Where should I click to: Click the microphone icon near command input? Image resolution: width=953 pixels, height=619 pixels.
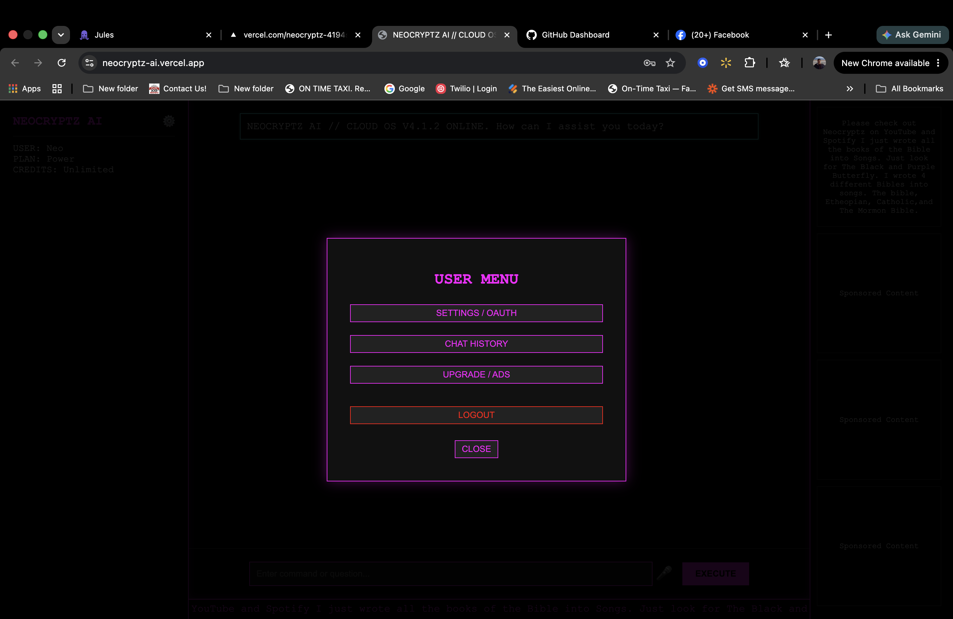[664, 573]
